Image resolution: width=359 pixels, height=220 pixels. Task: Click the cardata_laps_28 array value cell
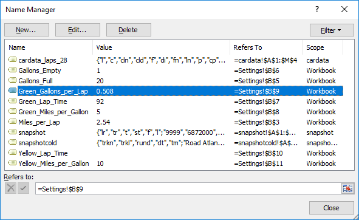(161, 60)
